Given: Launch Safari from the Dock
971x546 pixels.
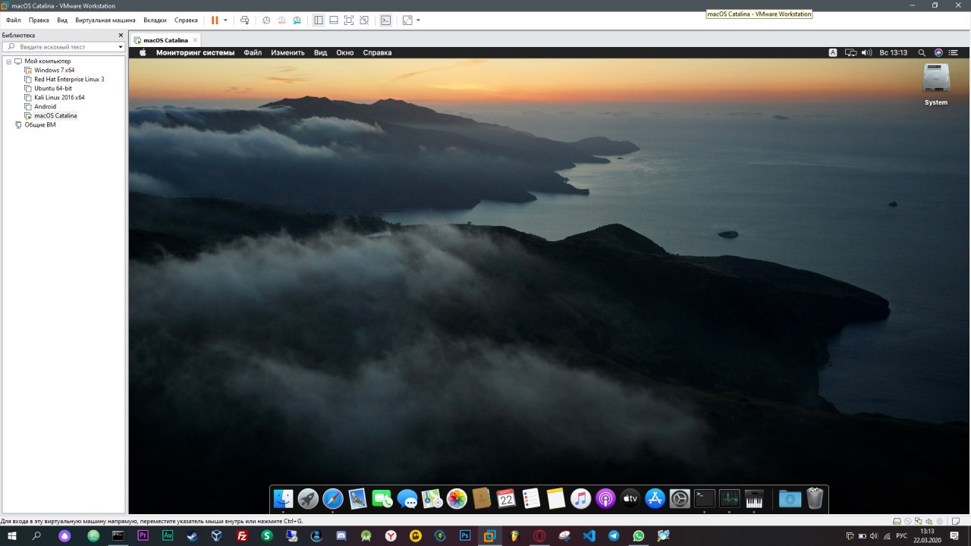Looking at the screenshot, I should tap(333, 498).
